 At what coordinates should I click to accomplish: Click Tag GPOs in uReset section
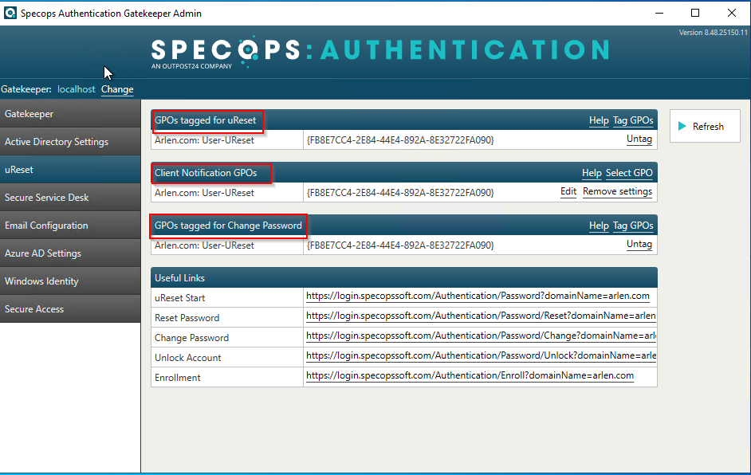point(633,120)
